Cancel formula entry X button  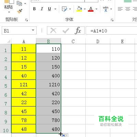pos(53,30)
